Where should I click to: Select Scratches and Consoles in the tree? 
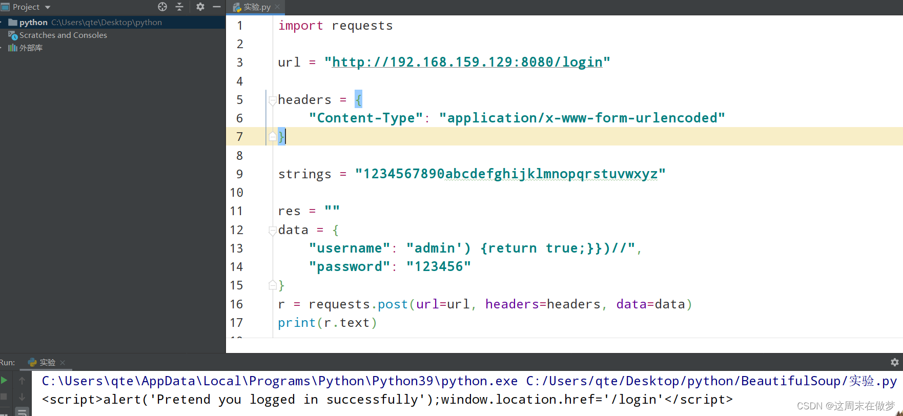point(63,35)
